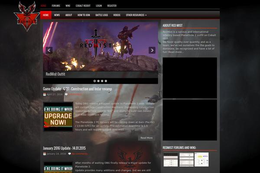Click the lower black video embed
Screen dimensions: 260x173
click(190, 120)
